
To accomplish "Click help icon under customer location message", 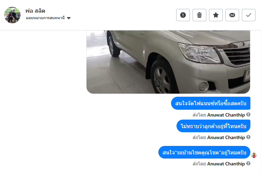I will [248, 137].
